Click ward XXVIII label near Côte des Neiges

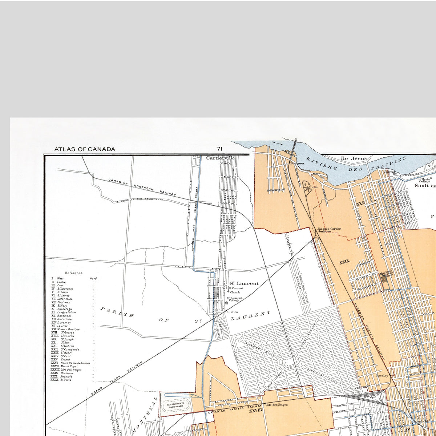[x=255, y=412]
